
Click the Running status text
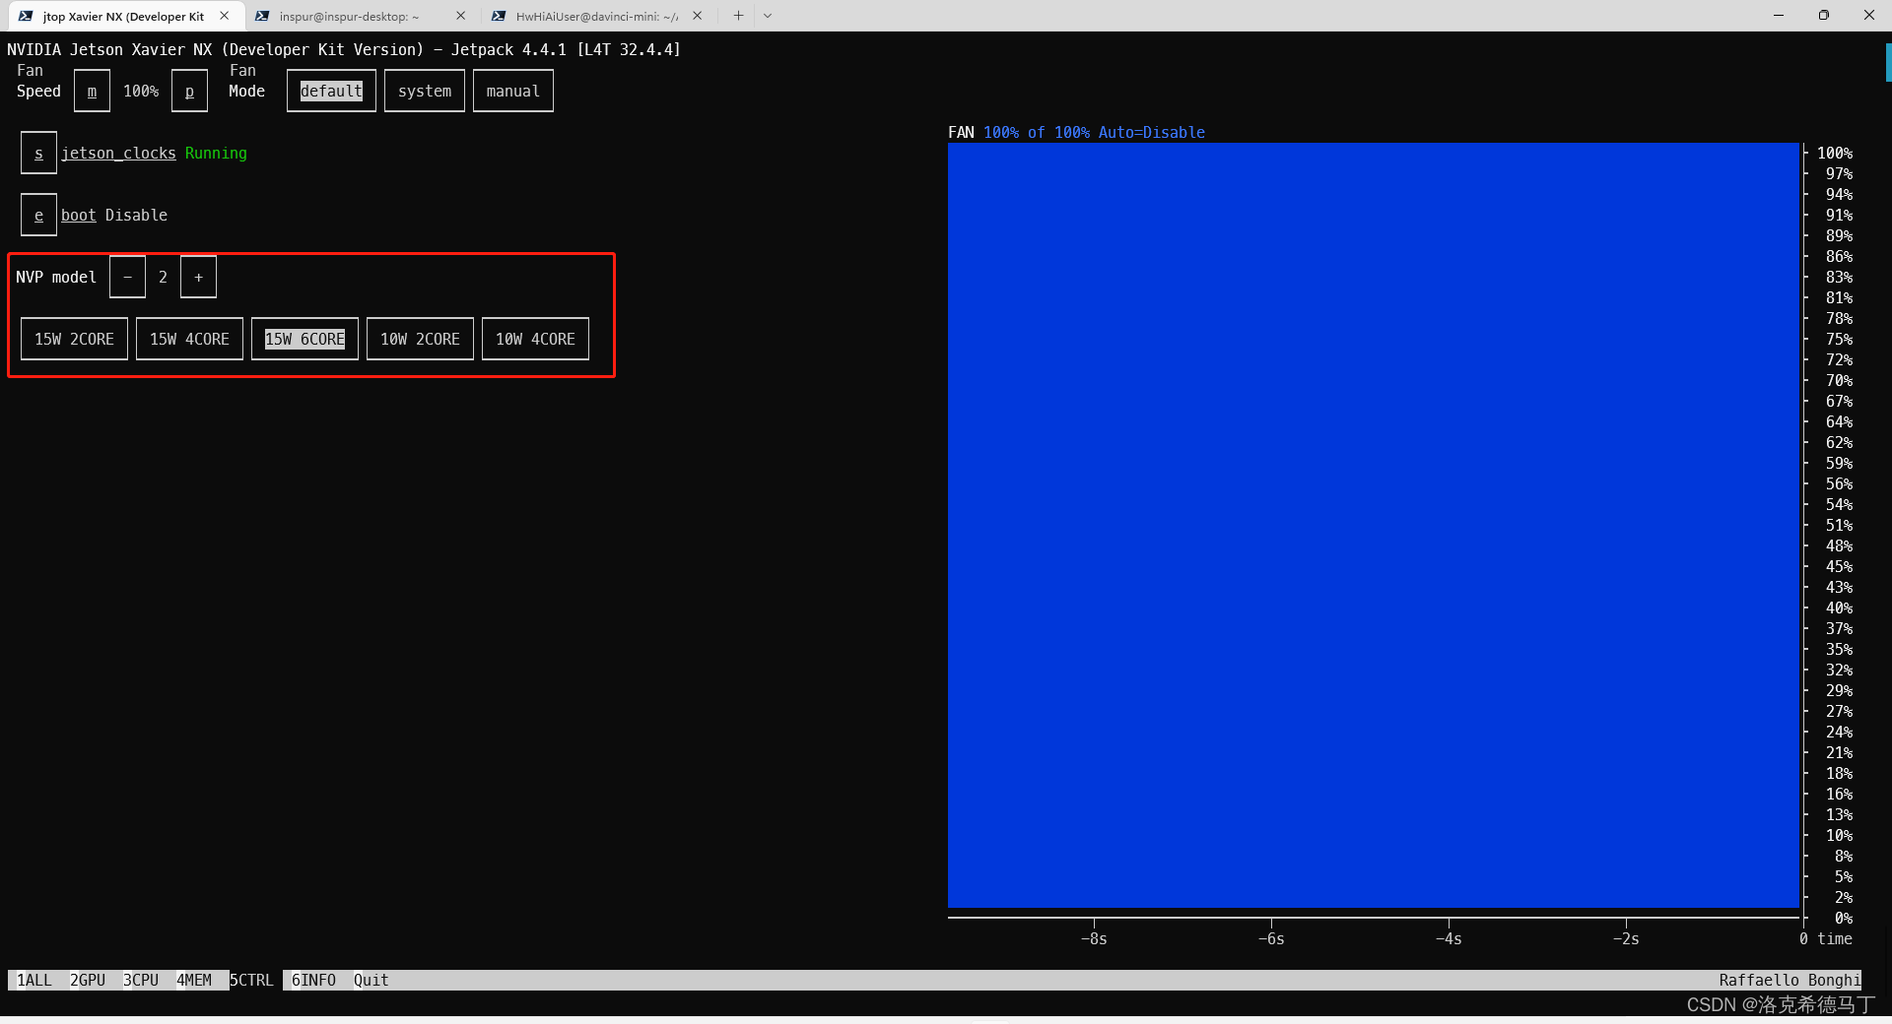tap(216, 154)
